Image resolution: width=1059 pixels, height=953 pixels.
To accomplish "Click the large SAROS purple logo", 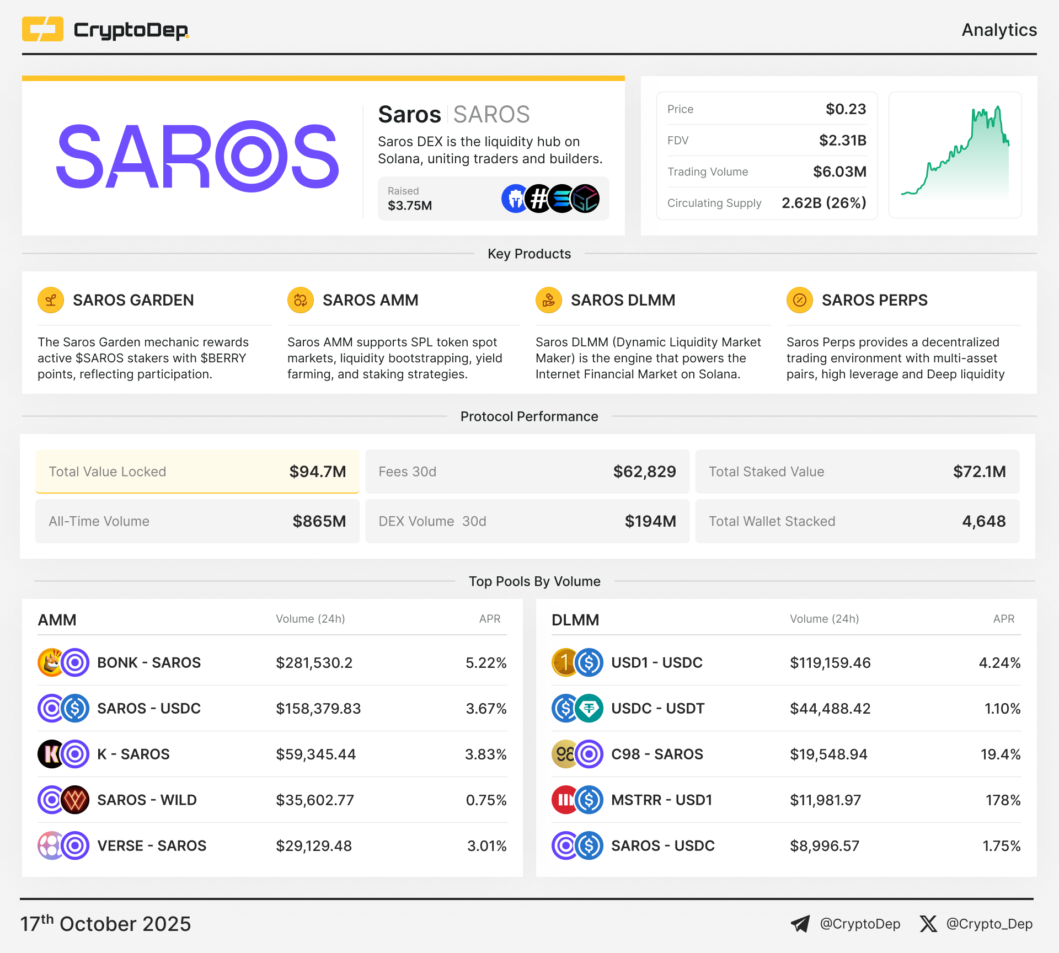I will 197,156.
